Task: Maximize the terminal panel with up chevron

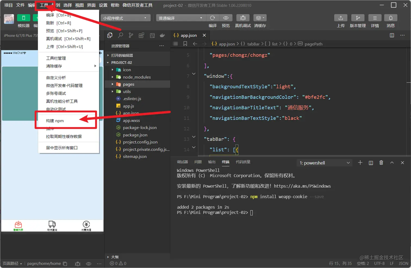Action: (392, 163)
